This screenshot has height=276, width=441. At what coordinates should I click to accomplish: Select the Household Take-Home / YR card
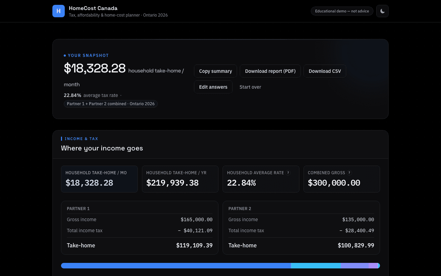180,179
